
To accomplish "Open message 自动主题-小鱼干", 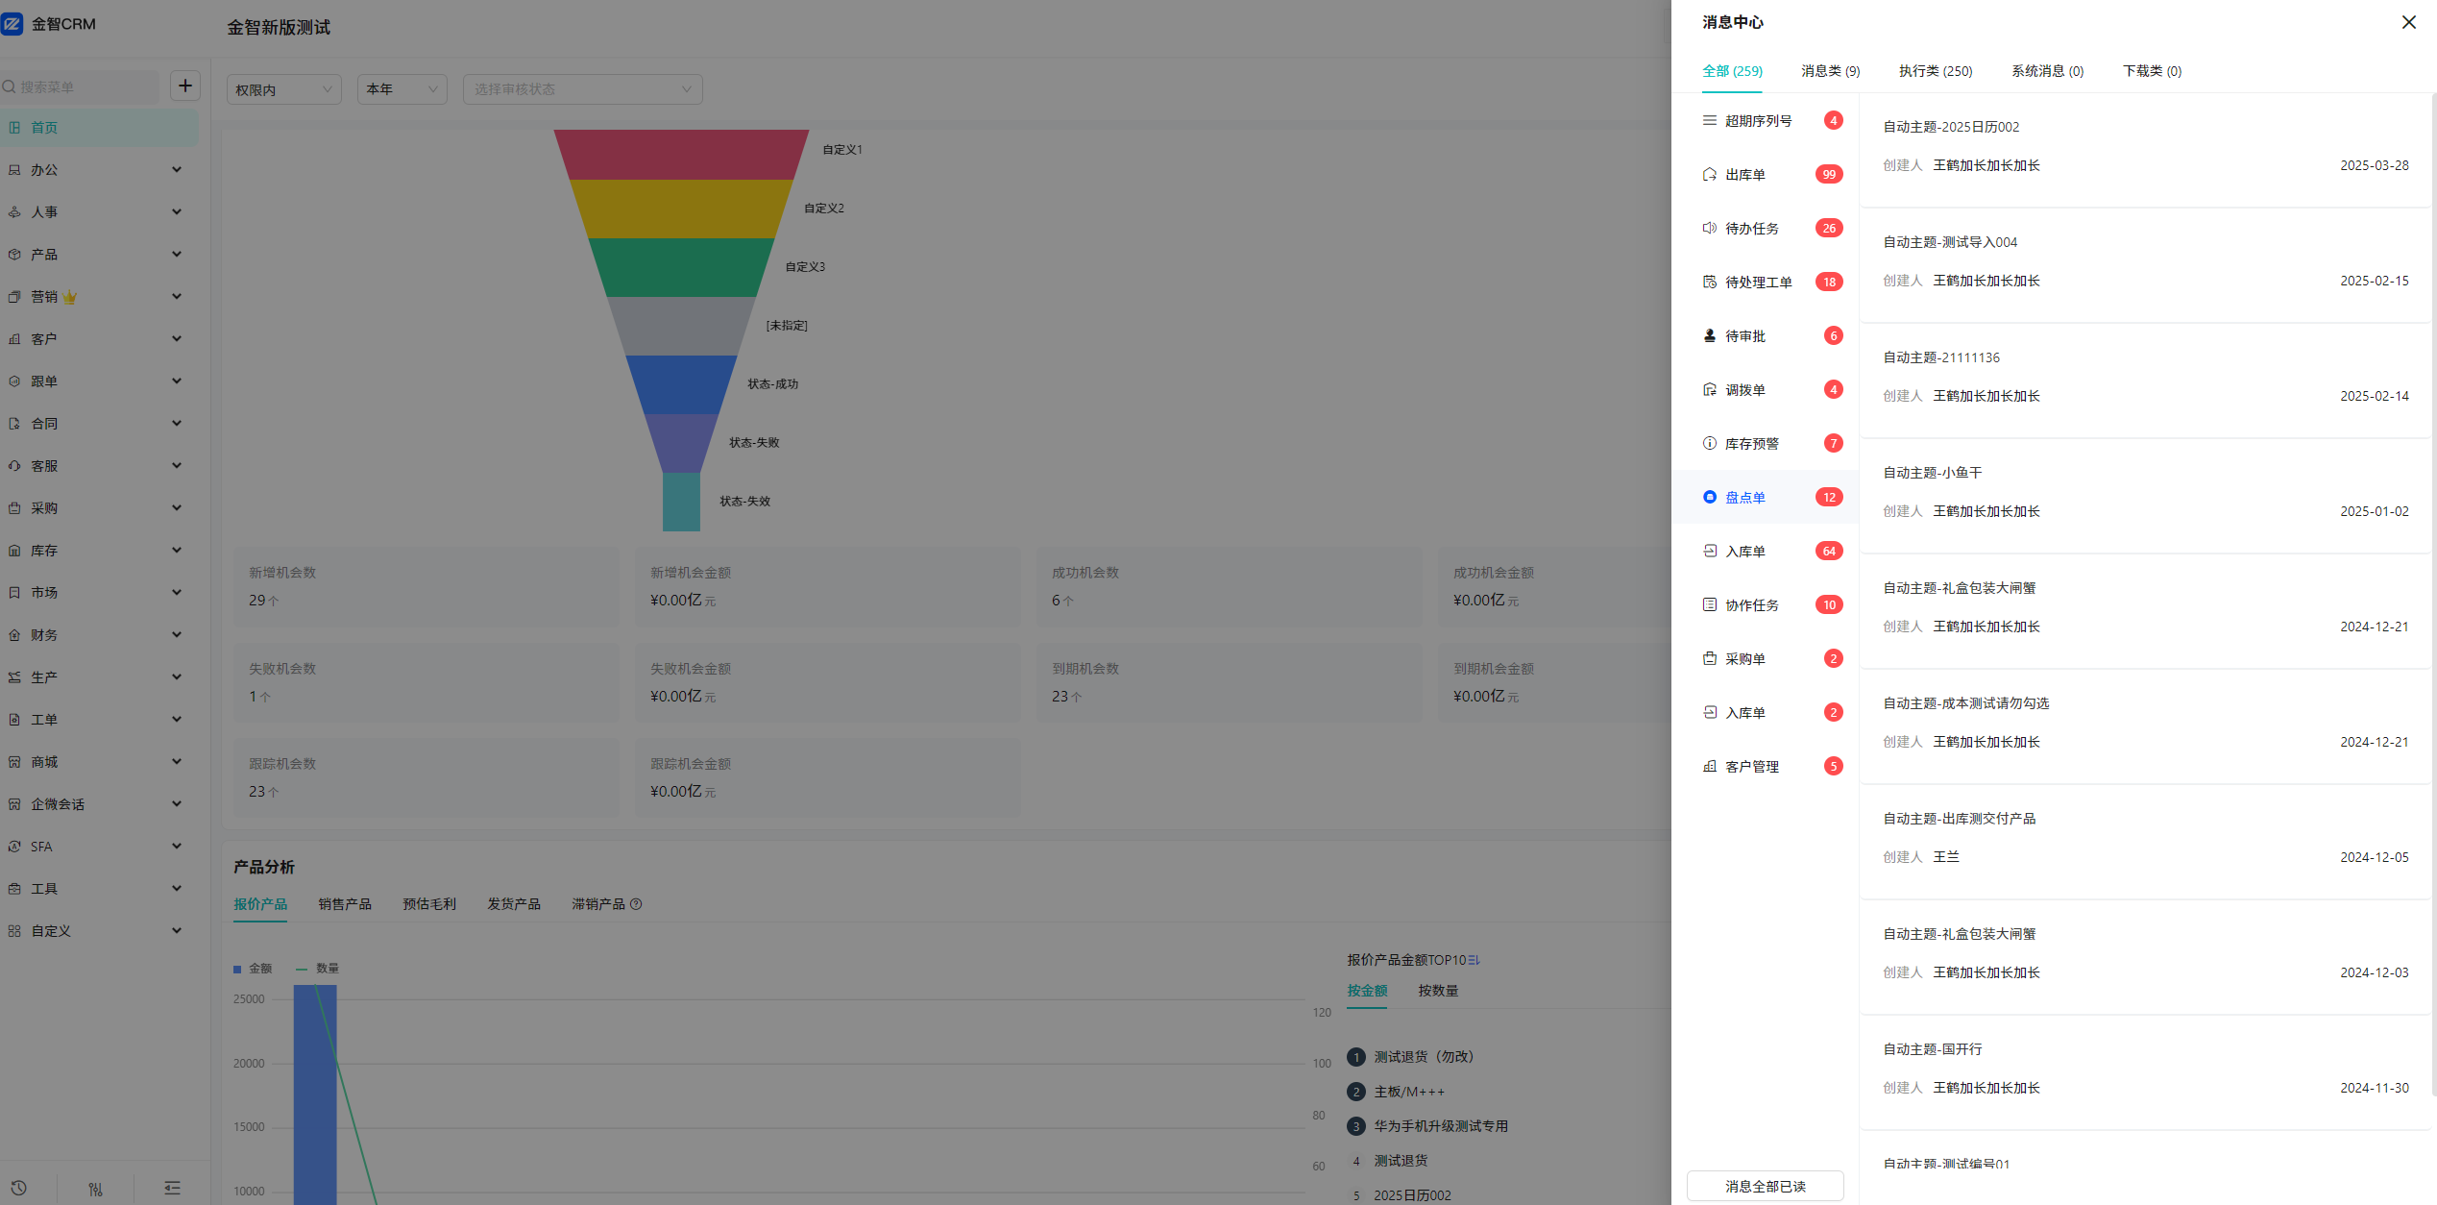I will tap(2144, 496).
